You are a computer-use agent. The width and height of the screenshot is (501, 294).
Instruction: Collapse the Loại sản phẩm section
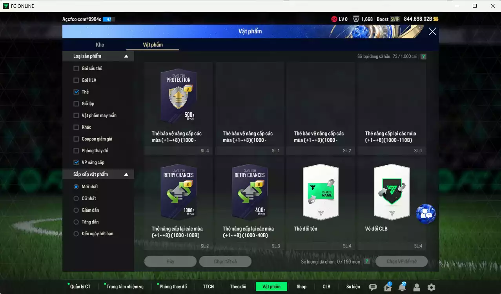tap(126, 56)
